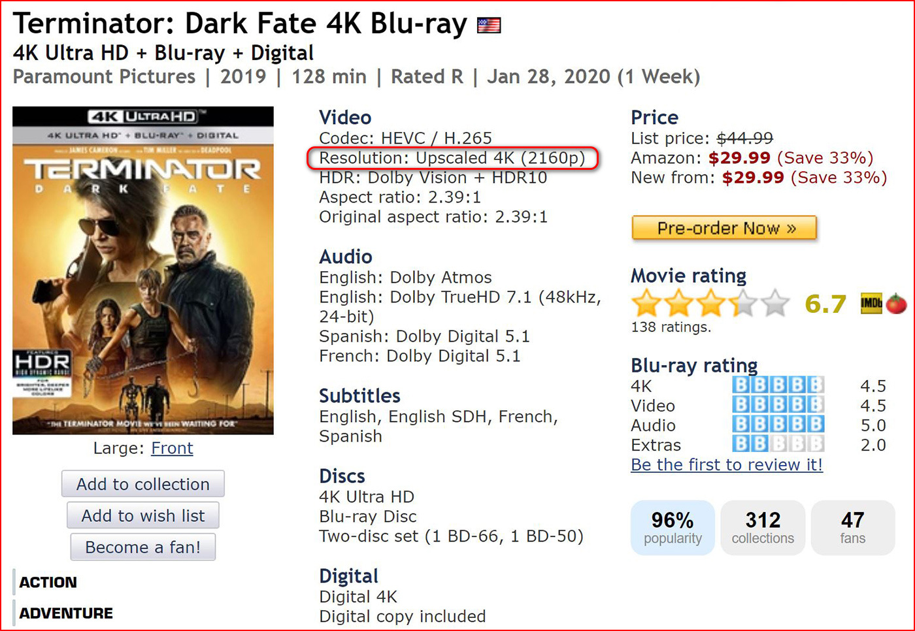
Task: Open the ACTION genre entry
Action: click(47, 581)
